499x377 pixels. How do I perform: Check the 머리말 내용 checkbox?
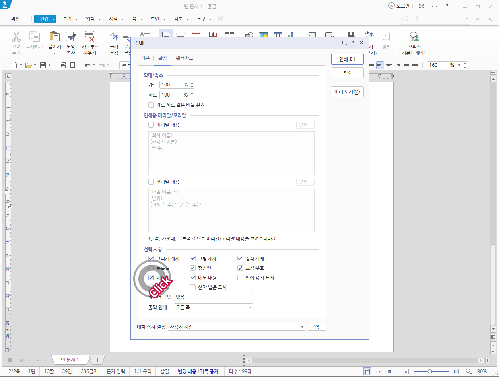tap(151, 124)
